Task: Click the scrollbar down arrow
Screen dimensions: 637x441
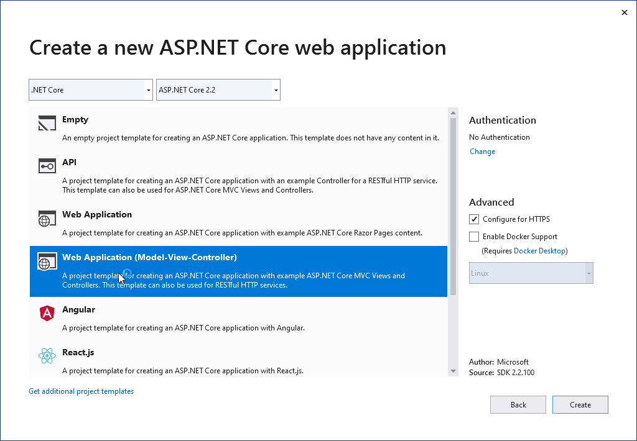Action: pos(453,371)
